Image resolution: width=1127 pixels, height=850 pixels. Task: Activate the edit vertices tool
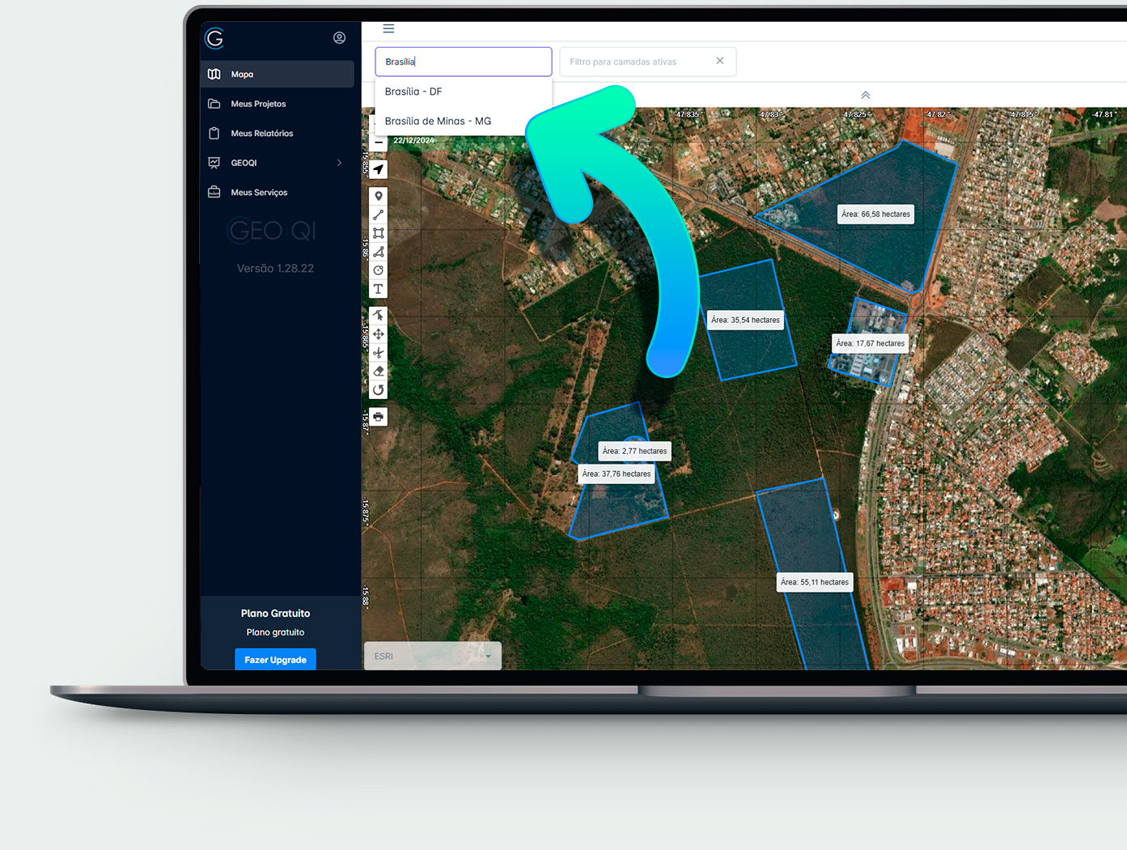tap(379, 315)
